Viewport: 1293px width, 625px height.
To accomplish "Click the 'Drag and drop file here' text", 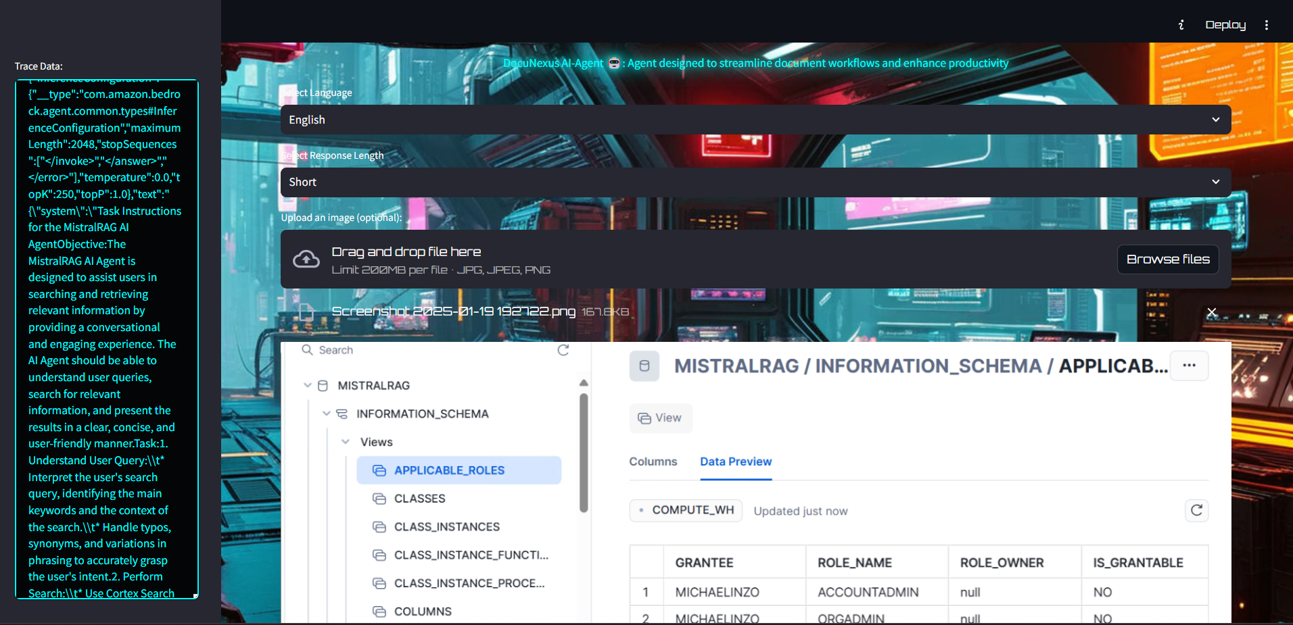I will (406, 252).
